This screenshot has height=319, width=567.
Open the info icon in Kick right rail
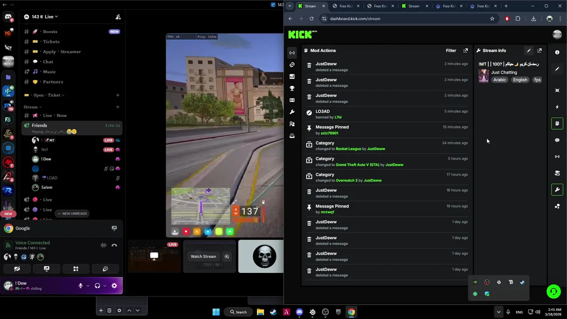pos(557,52)
